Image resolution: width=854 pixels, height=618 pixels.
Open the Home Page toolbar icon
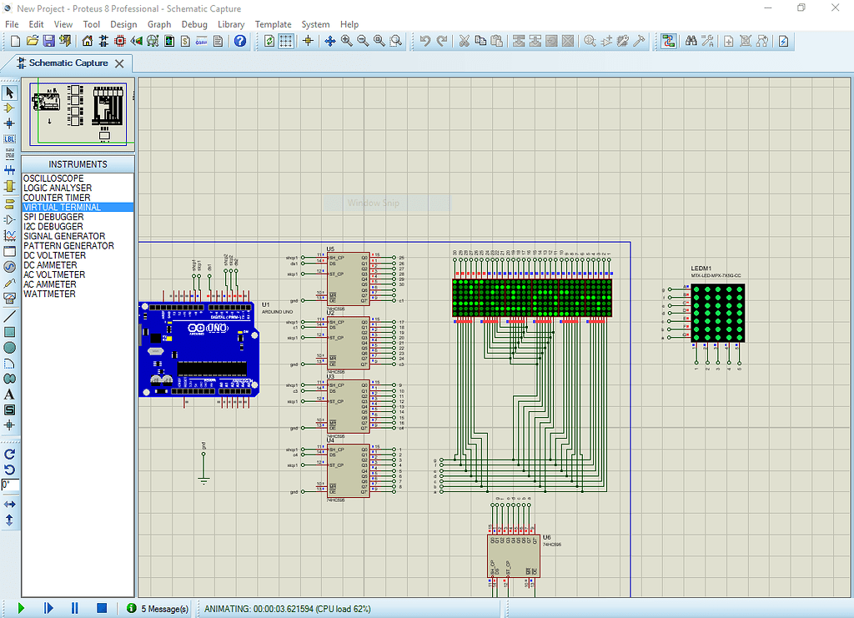(x=87, y=41)
